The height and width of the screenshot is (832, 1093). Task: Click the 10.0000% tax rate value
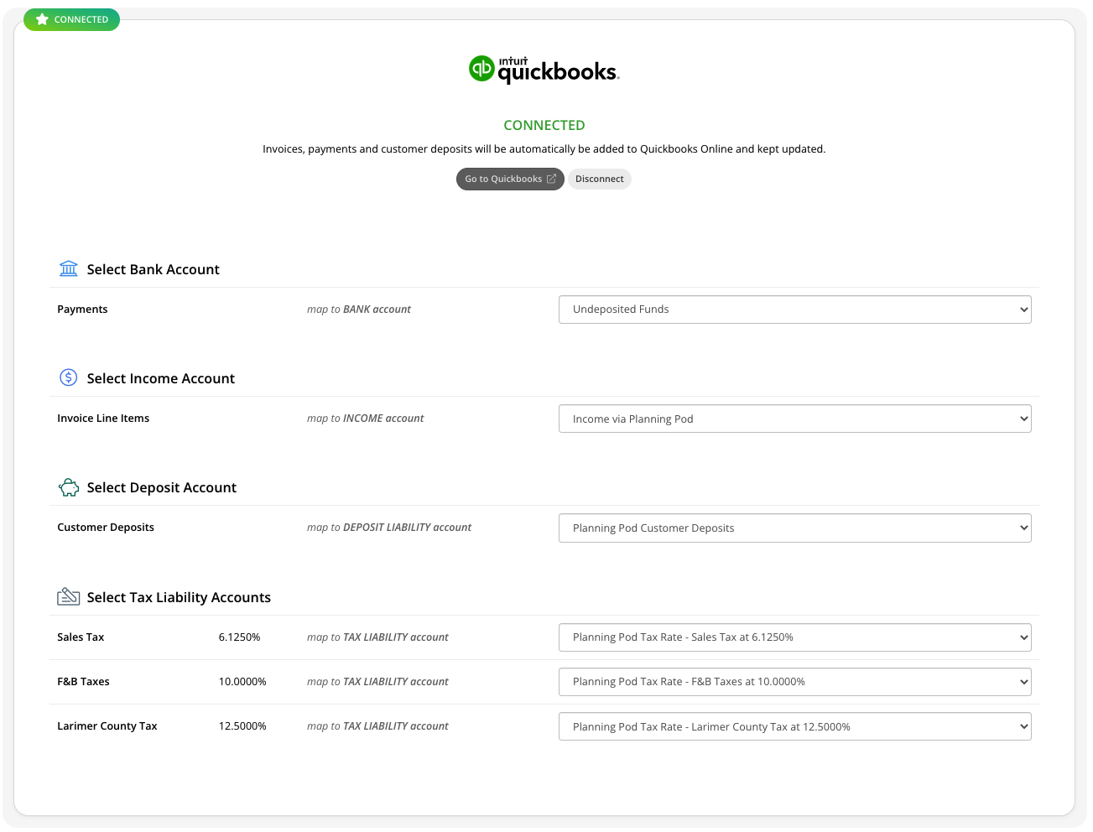(242, 682)
